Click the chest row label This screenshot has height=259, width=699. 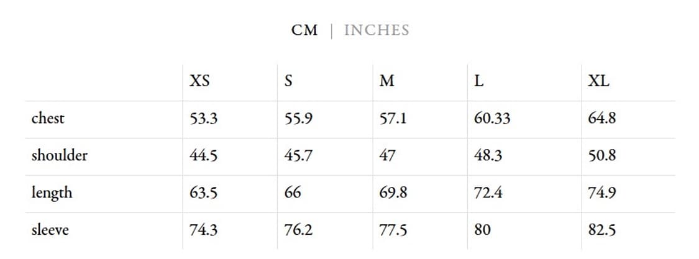48,118
